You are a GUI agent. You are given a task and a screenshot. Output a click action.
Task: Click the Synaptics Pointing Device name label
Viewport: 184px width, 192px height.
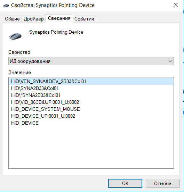56,32
